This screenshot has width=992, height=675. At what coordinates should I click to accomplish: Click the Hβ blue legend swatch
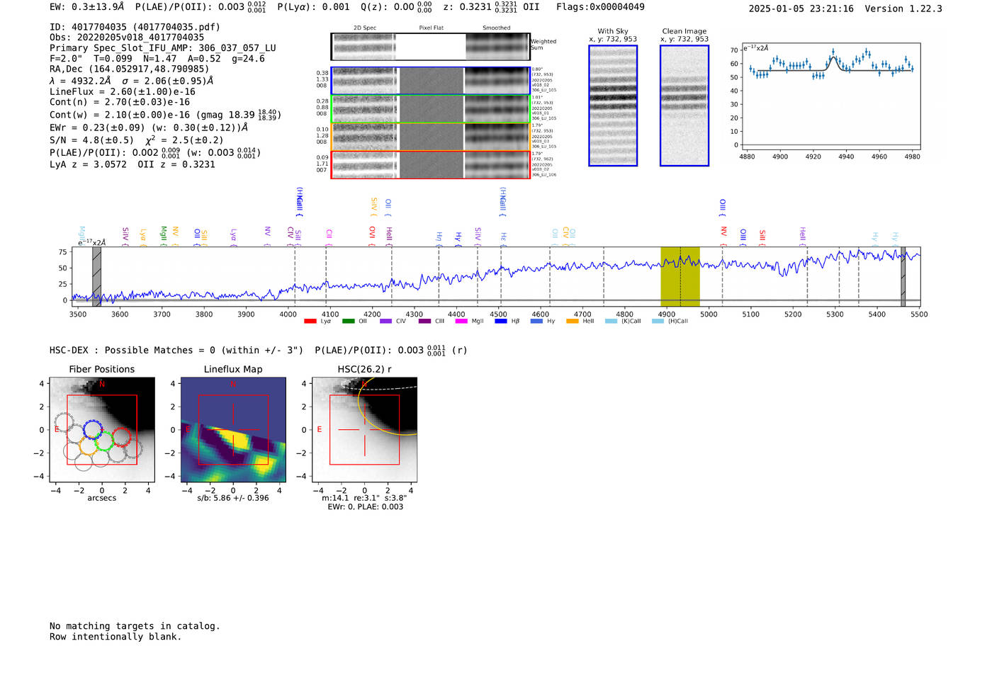pyautogui.click(x=501, y=322)
